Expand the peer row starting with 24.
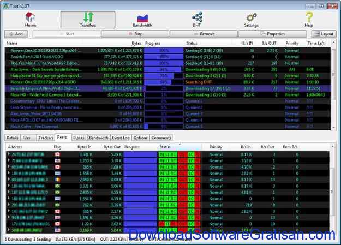Screen dimensions: 341x245 (x=9, y=154)
